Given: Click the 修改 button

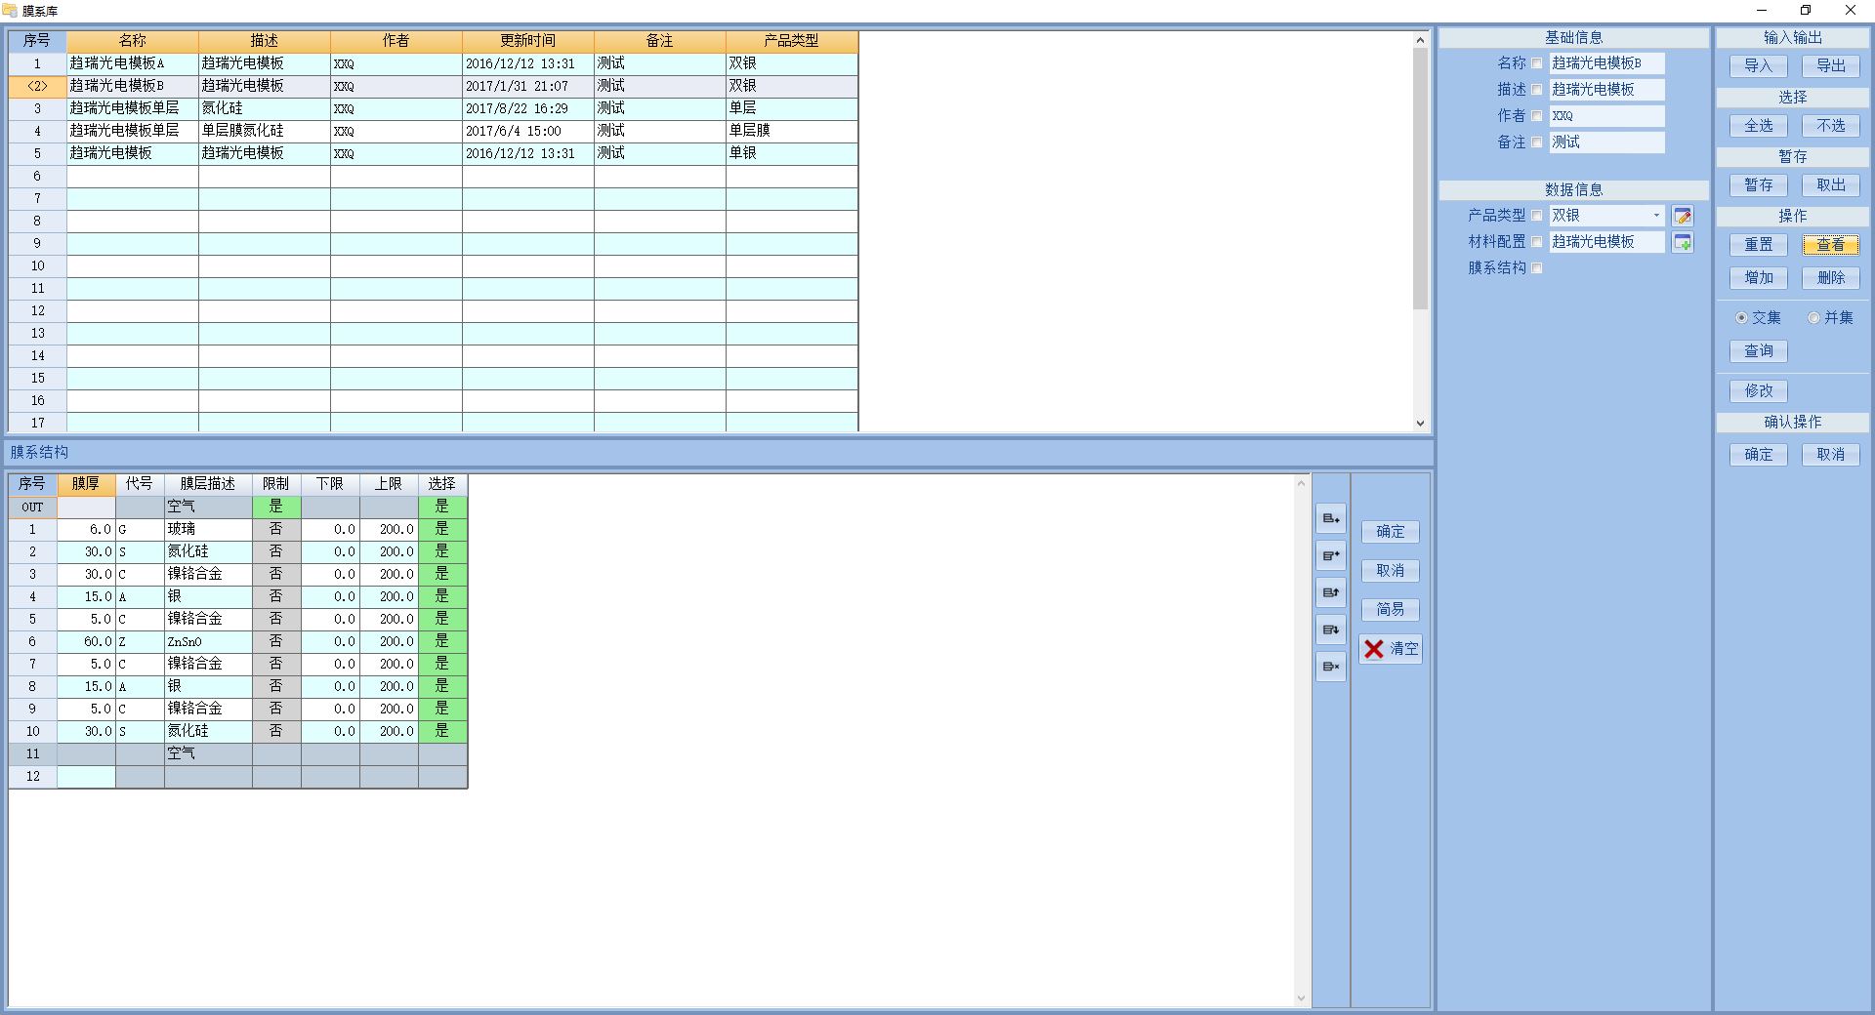Looking at the screenshot, I should (x=1759, y=391).
